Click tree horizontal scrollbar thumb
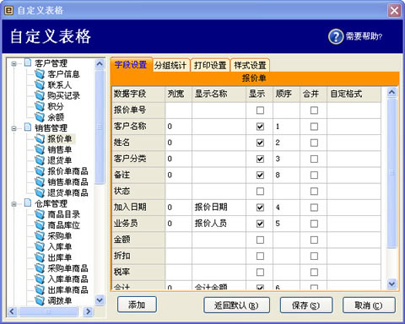This screenshot has width=405, height=324. pyautogui.click(x=48, y=311)
